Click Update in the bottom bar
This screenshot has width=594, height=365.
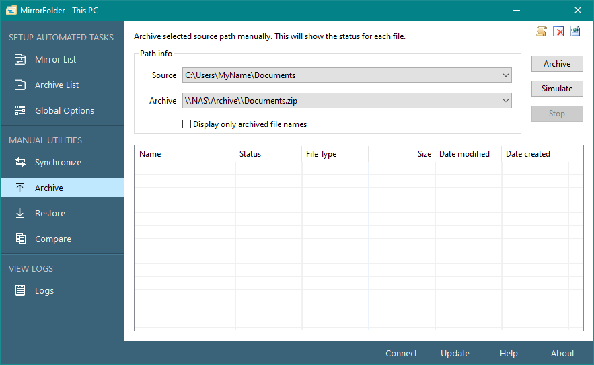pyautogui.click(x=455, y=354)
